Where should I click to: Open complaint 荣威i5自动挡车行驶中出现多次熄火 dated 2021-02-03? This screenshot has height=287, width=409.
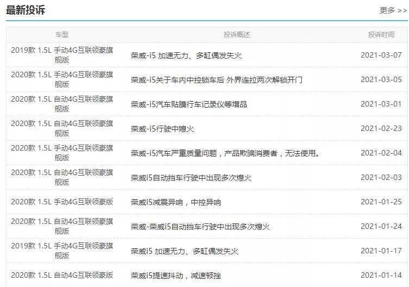(x=191, y=178)
